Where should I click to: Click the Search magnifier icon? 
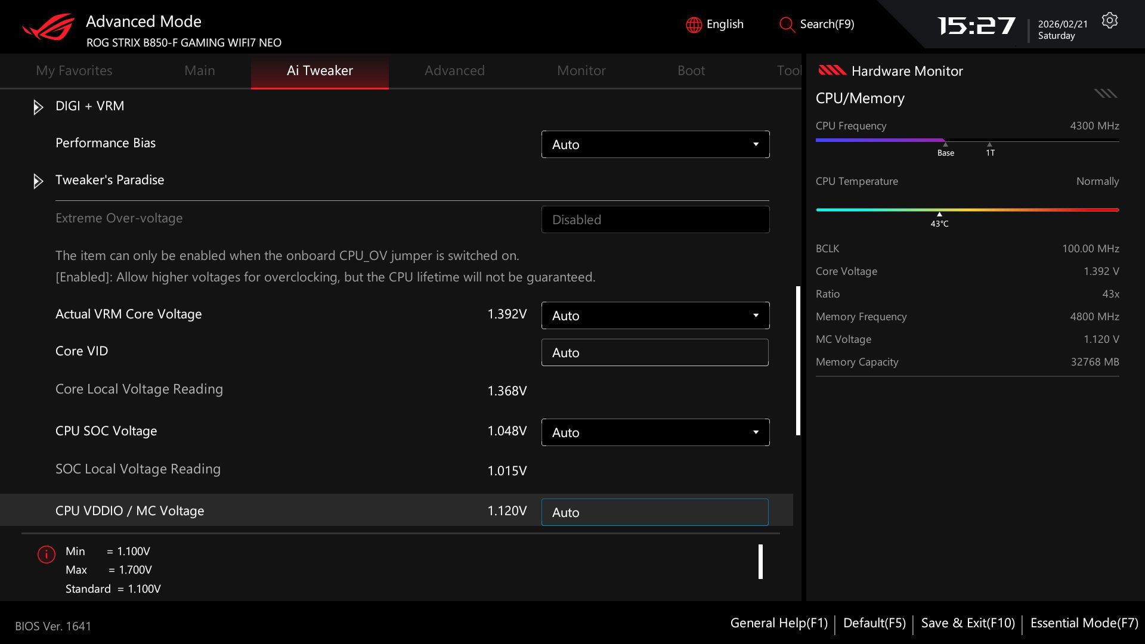click(x=787, y=24)
